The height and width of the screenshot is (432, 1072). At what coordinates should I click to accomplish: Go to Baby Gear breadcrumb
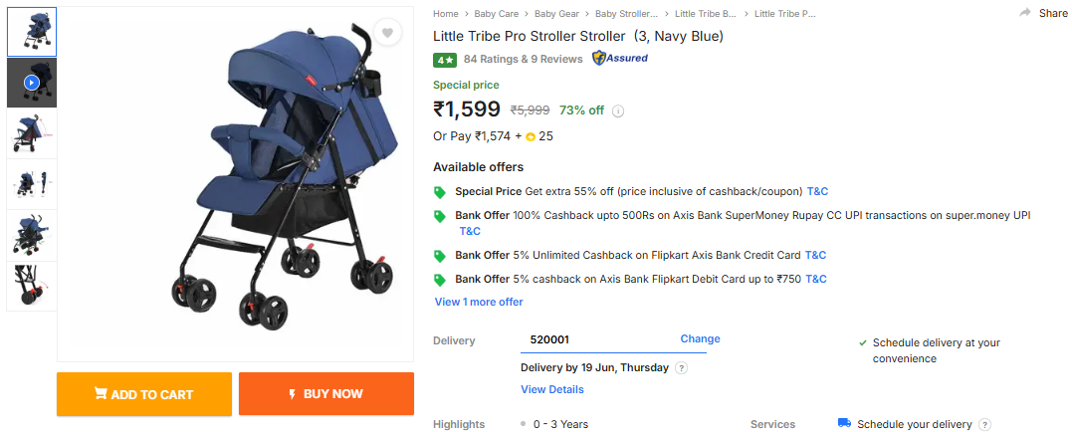point(556,14)
